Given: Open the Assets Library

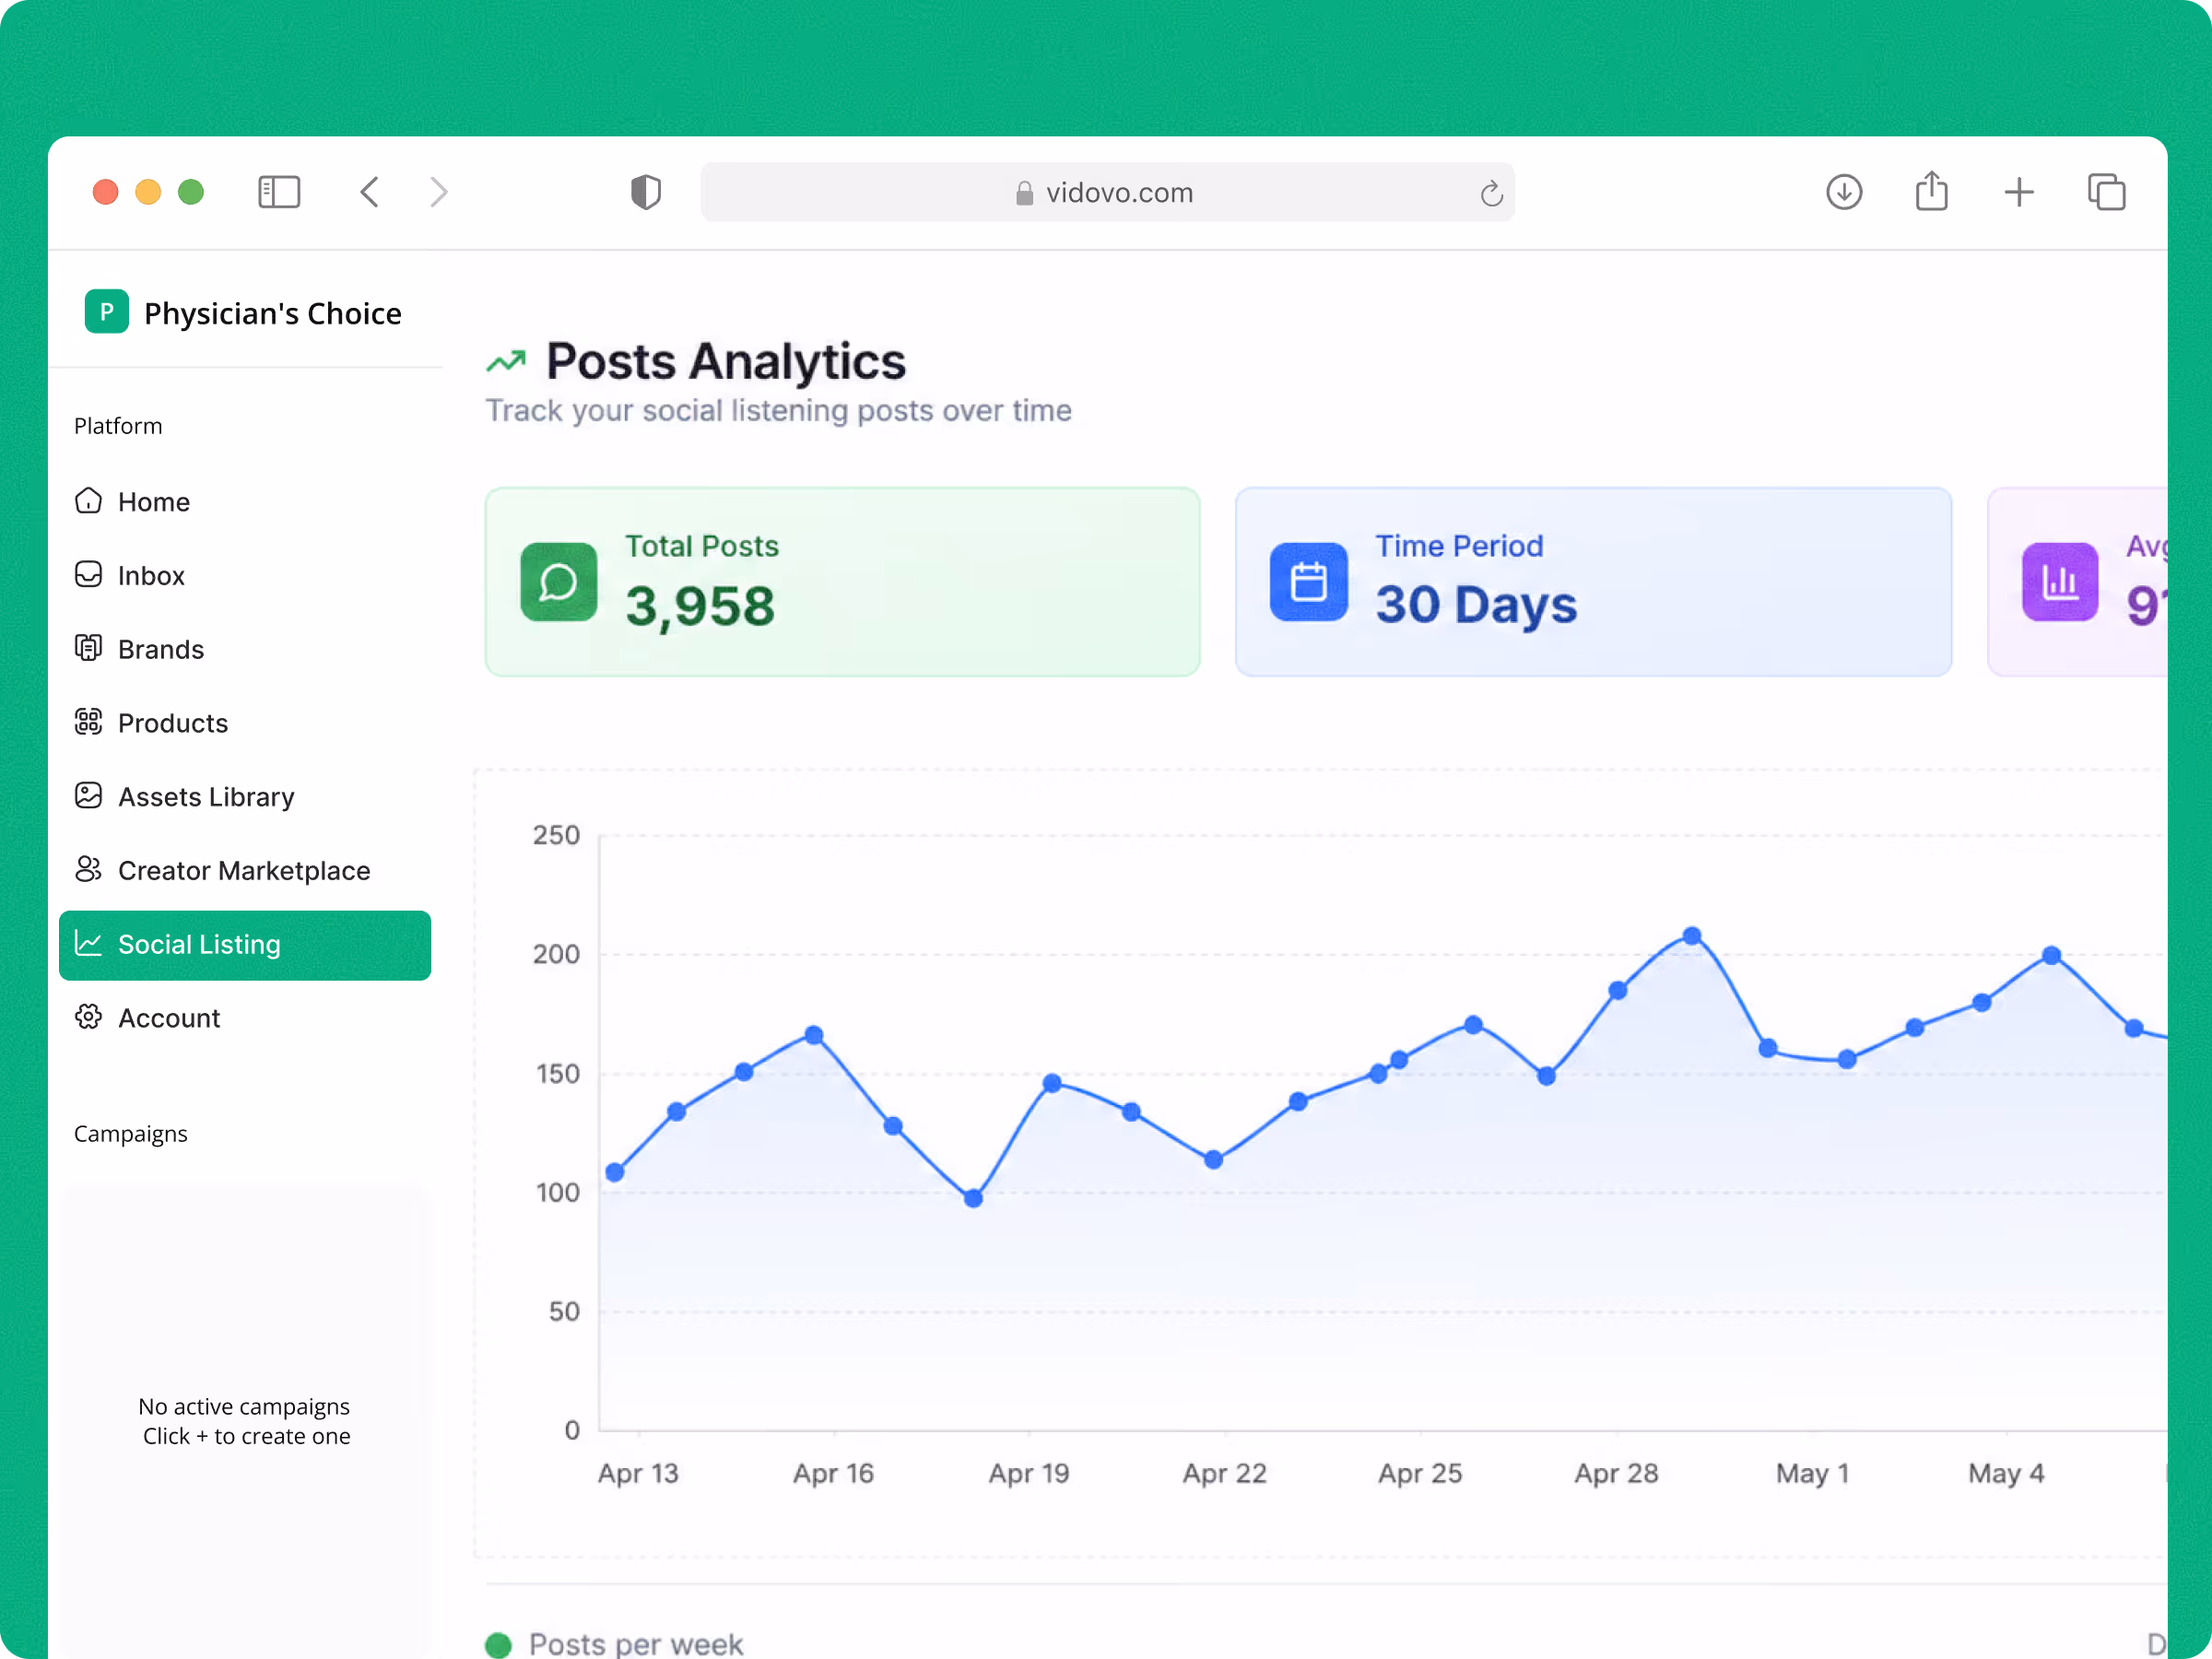Looking at the screenshot, I should pos(245,797).
